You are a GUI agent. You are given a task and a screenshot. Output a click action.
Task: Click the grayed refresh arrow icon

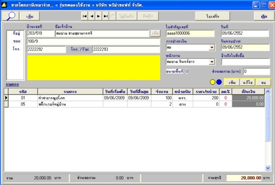coord(113,16)
